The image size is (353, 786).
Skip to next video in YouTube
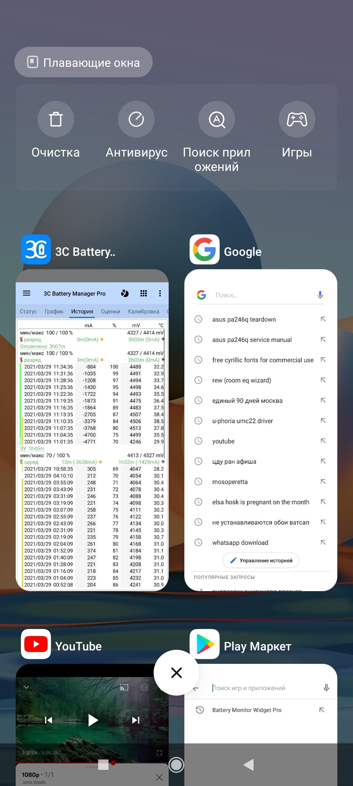136,720
